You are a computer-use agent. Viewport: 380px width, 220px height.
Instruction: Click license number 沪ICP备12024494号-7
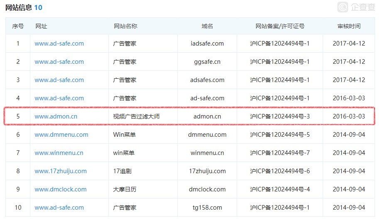280,153
